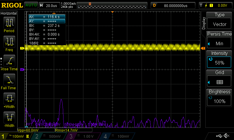Select the AX cursor value row
Screen dimensions: 234x140
(x=47, y=17)
